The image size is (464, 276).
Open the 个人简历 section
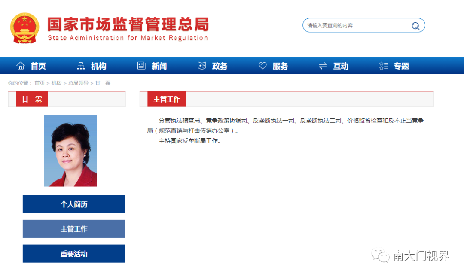pos(74,204)
